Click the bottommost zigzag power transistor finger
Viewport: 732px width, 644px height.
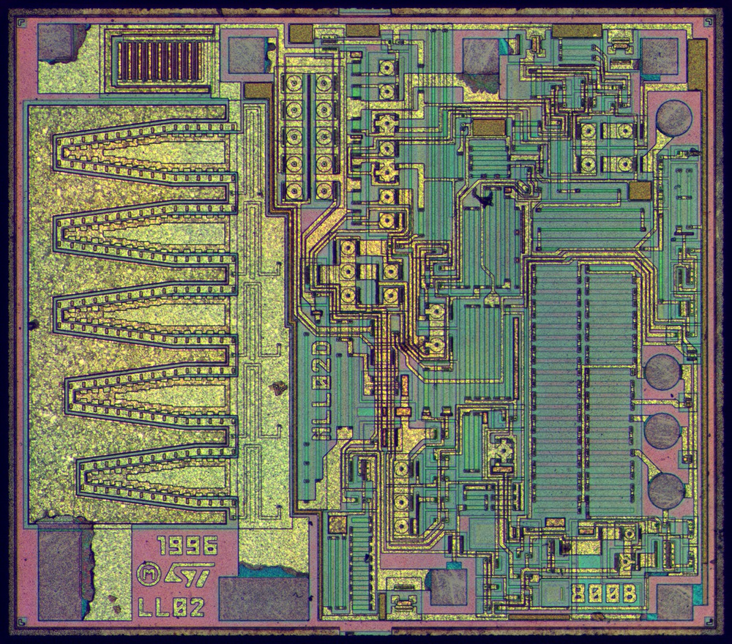[154, 475]
